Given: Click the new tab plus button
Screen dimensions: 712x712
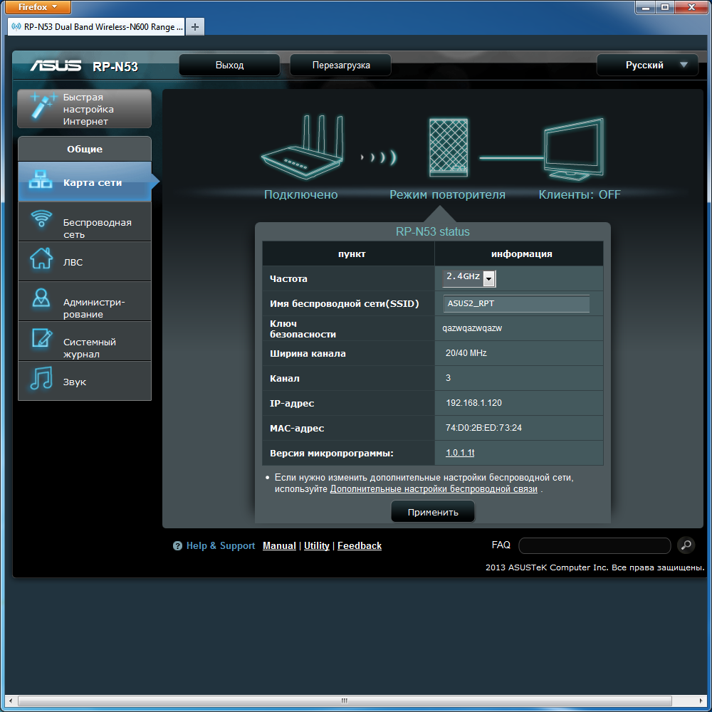Looking at the screenshot, I should tap(195, 27).
